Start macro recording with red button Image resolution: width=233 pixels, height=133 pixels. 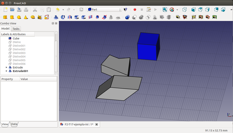[135, 10]
